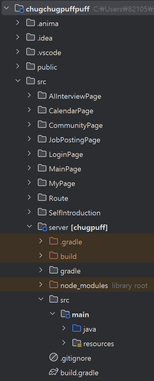Click the public folder icon
The image size is (154, 381).
31,67
